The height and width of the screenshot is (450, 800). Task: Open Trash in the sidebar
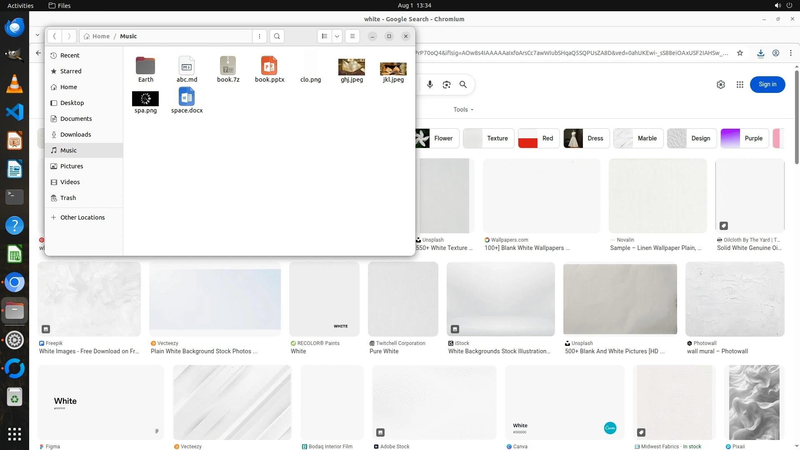pos(68,198)
